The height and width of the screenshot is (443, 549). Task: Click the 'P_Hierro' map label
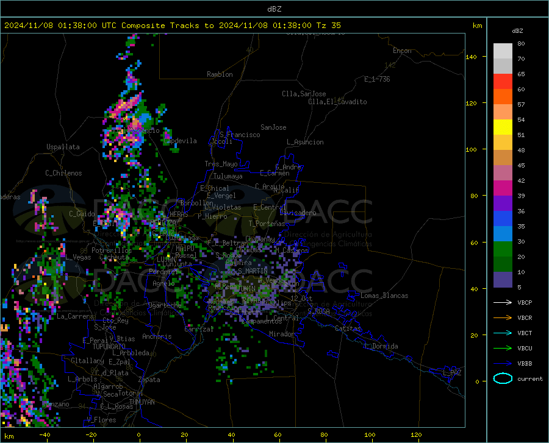pyautogui.click(x=212, y=216)
